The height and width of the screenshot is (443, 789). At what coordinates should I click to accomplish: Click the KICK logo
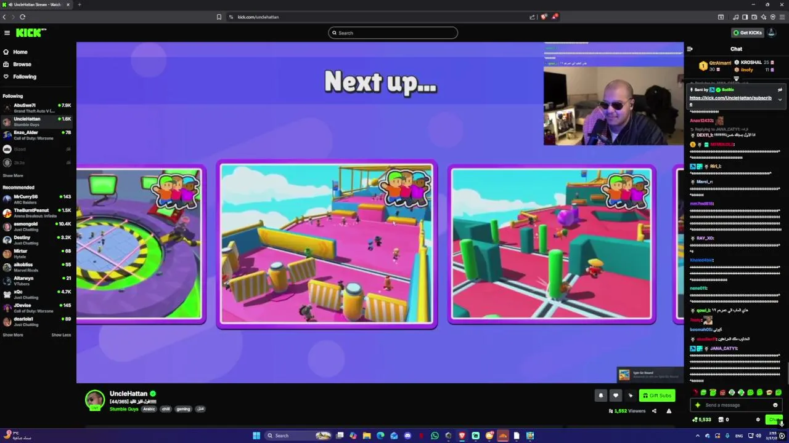click(x=30, y=33)
